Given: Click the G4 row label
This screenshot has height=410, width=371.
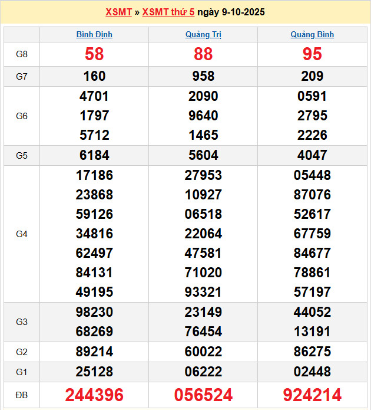Looking at the screenshot, I should 22,234.
